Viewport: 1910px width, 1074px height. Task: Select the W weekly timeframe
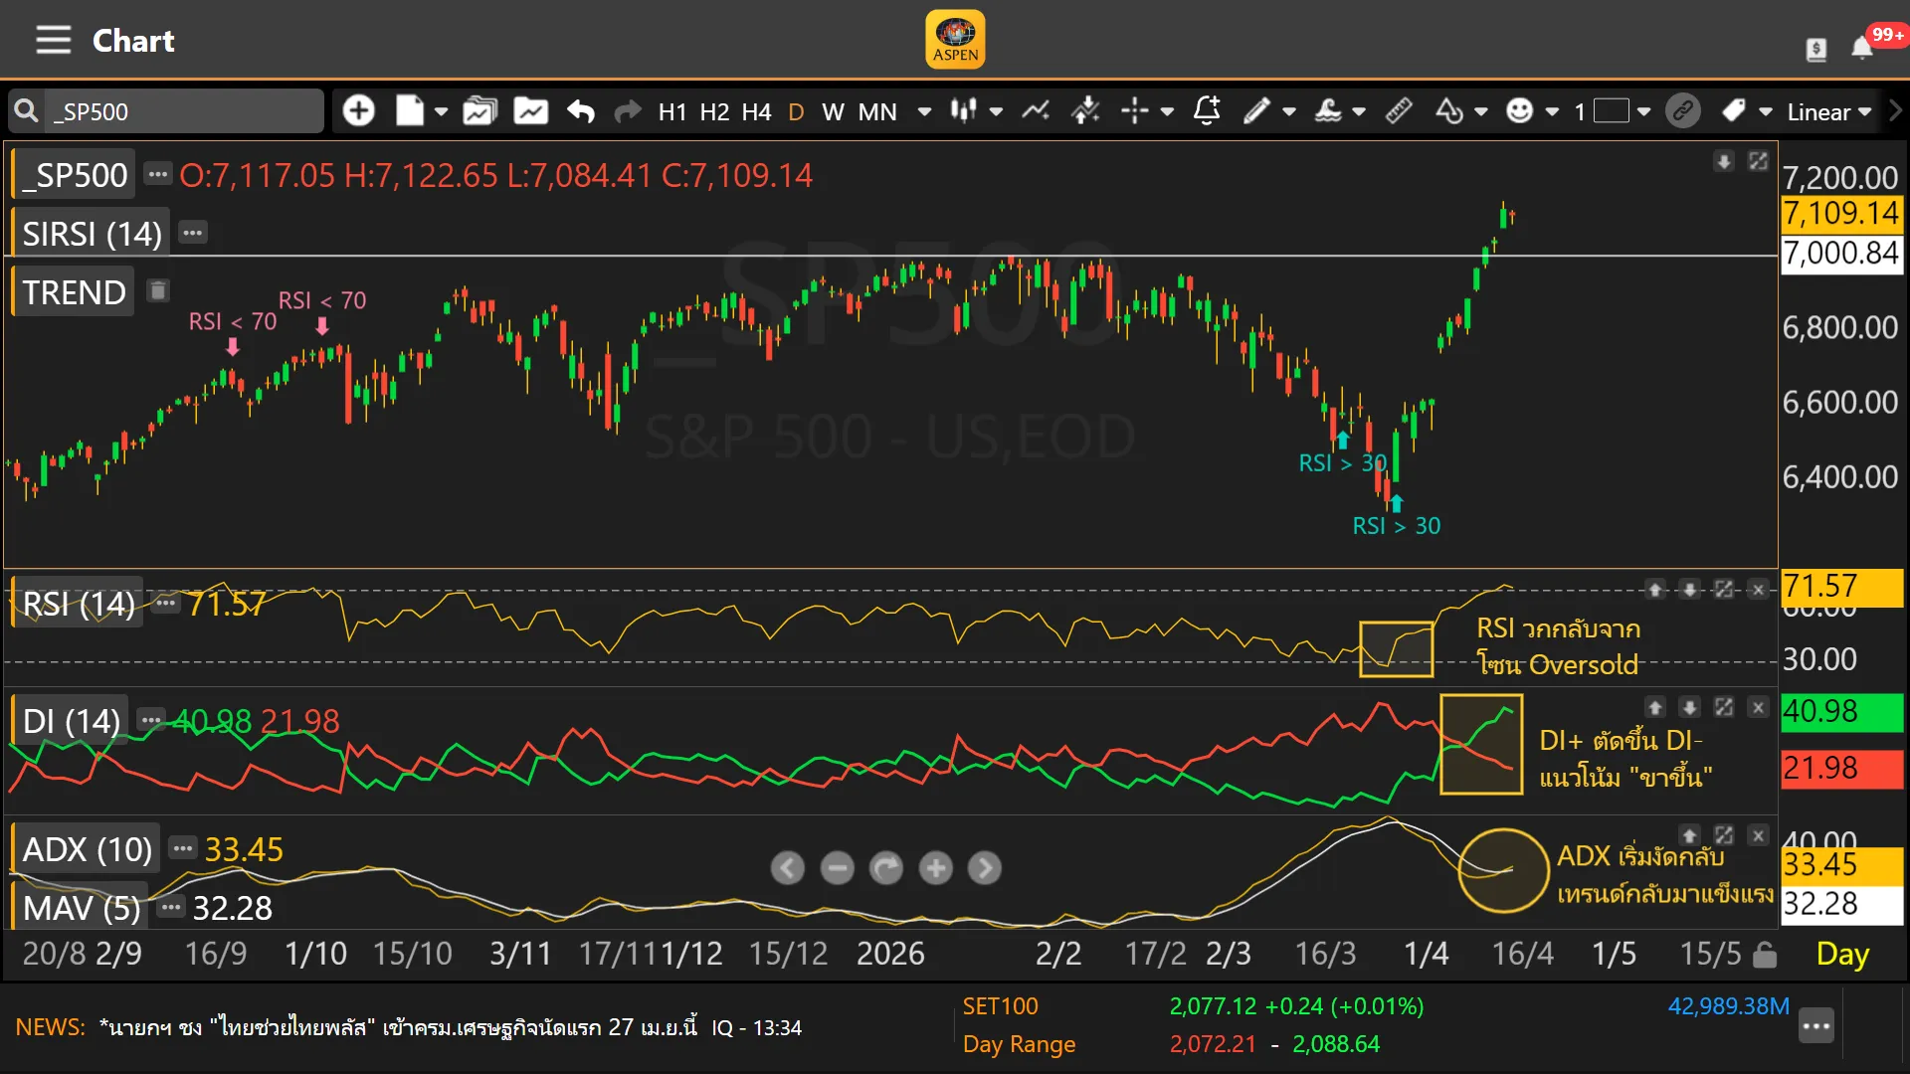pos(833,111)
